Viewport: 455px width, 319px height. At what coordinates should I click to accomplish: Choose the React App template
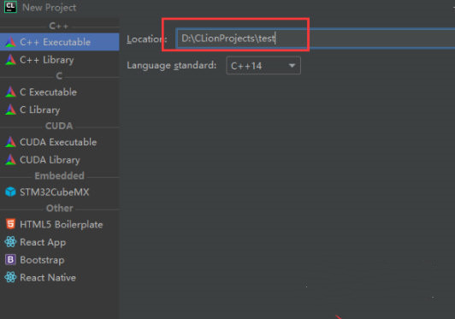tap(60, 242)
